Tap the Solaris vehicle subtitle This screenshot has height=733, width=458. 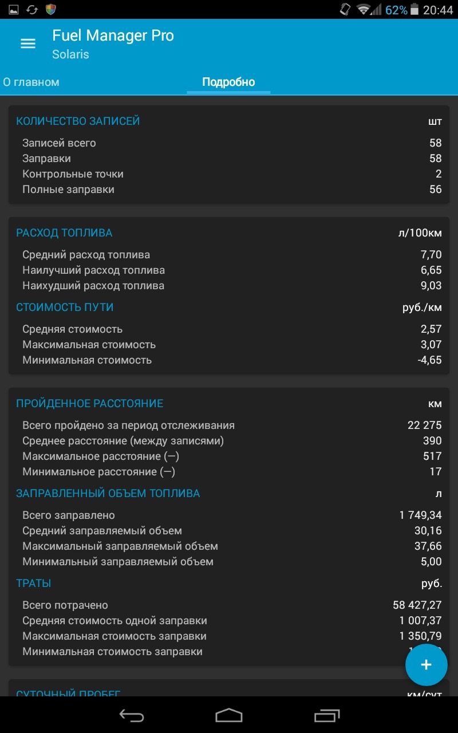(x=70, y=55)
